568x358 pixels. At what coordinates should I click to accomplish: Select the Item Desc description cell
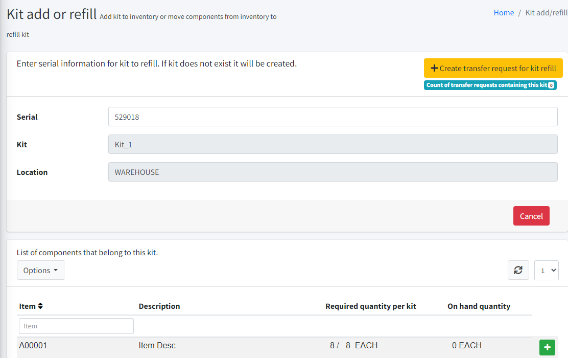(x=157, y=346)
